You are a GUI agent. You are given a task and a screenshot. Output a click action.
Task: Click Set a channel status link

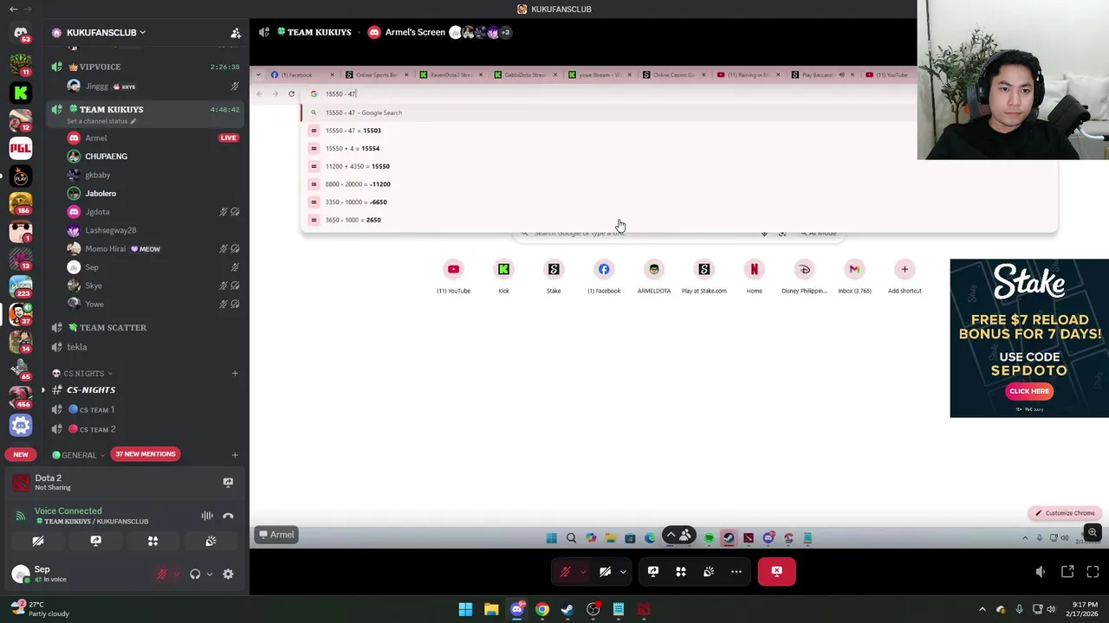101,121
